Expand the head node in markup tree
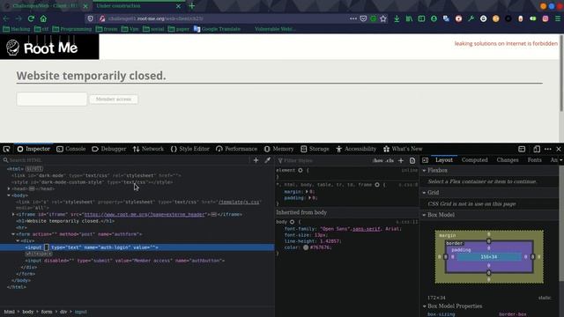The width and height of the screenshot is (564, 317). pos(9,188)
